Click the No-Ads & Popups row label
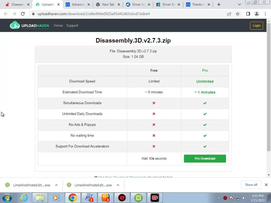The width and height of the screenshot is (271, 203). 82,125
